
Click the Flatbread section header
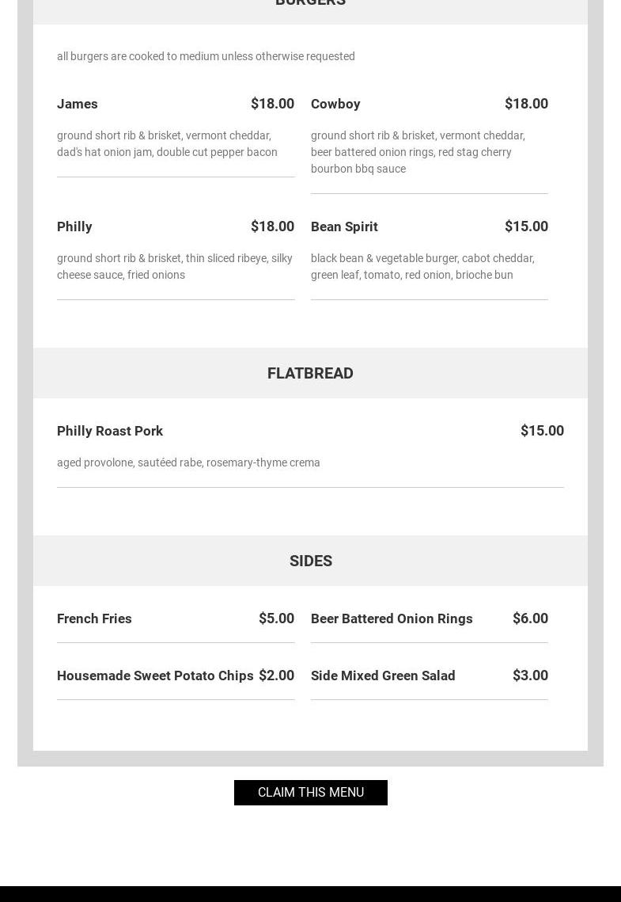tap(310, 373)
